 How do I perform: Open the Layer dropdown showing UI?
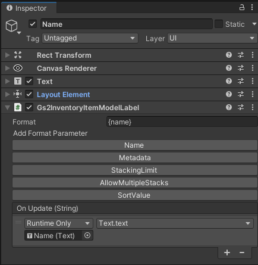212,38
